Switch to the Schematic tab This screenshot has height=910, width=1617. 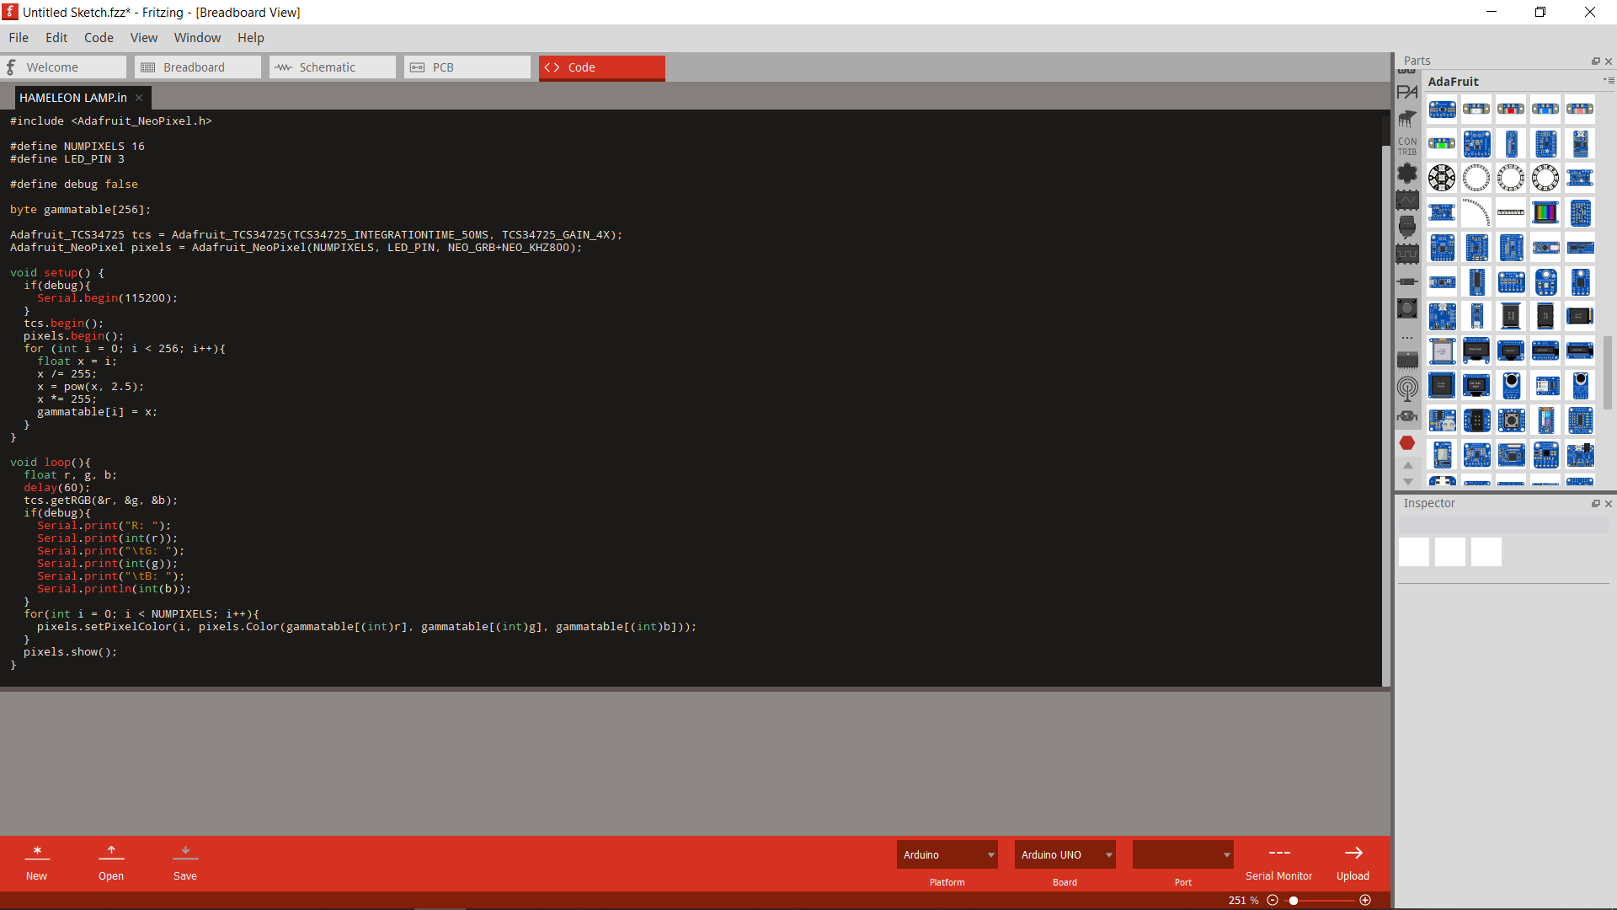(333, 67)
